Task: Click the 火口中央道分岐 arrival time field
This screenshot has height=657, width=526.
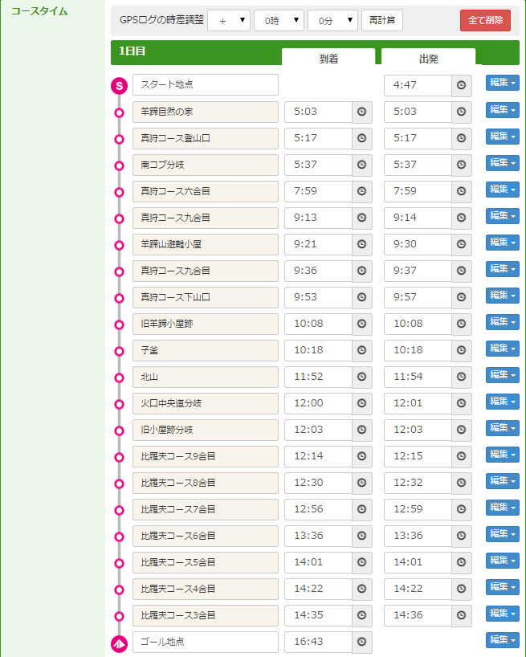Action: coord(318,404)
